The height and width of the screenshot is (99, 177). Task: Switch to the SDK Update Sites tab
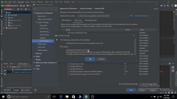91,20
